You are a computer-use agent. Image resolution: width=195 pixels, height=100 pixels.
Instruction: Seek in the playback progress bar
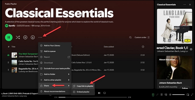93,97
